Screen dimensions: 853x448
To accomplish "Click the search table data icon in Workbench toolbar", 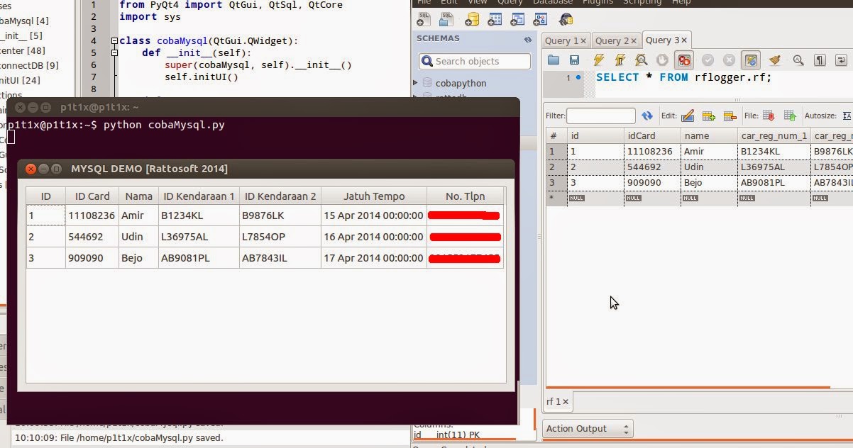I will tap(566, 19).
